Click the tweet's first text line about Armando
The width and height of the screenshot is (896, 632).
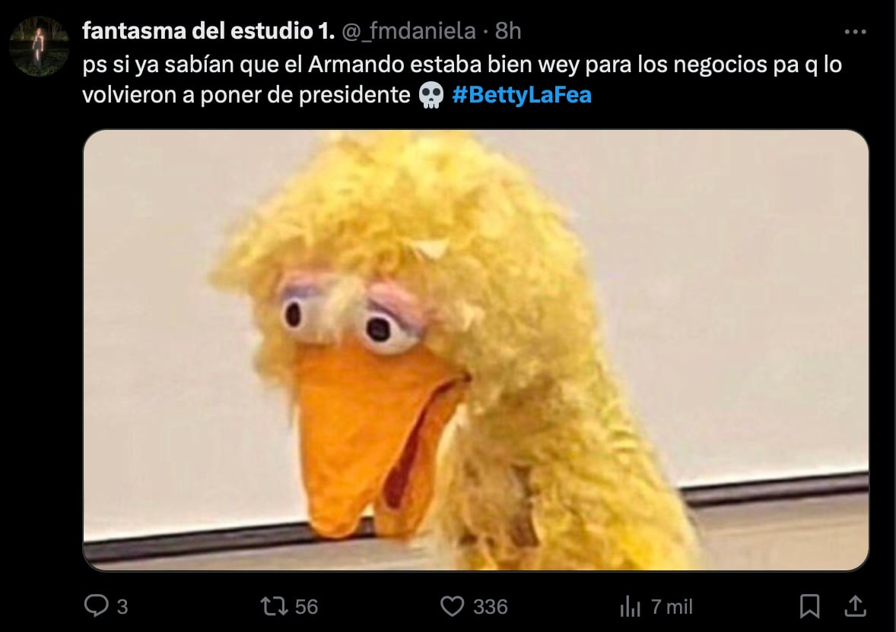point(462,65)
